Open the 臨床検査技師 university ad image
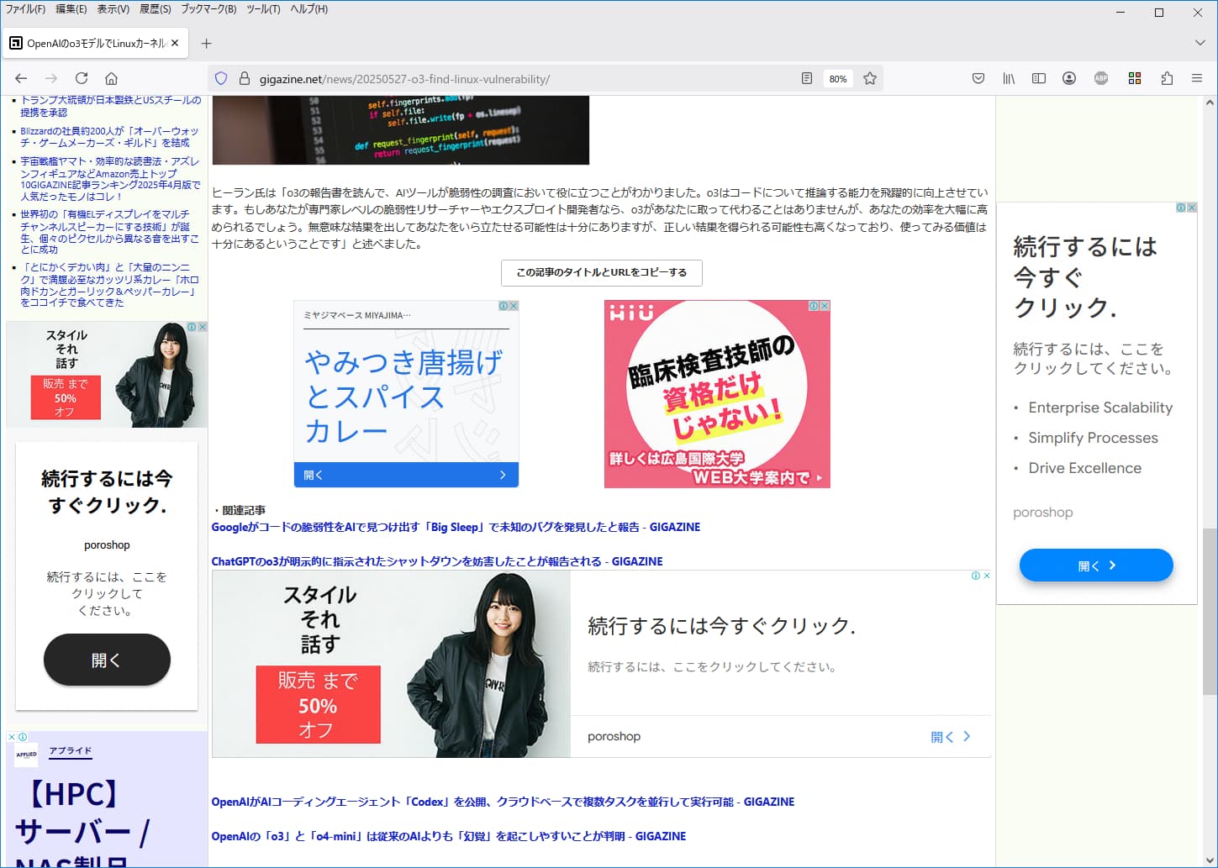The height and width of the screenshot is (868, 1218). tap(717, 394)
